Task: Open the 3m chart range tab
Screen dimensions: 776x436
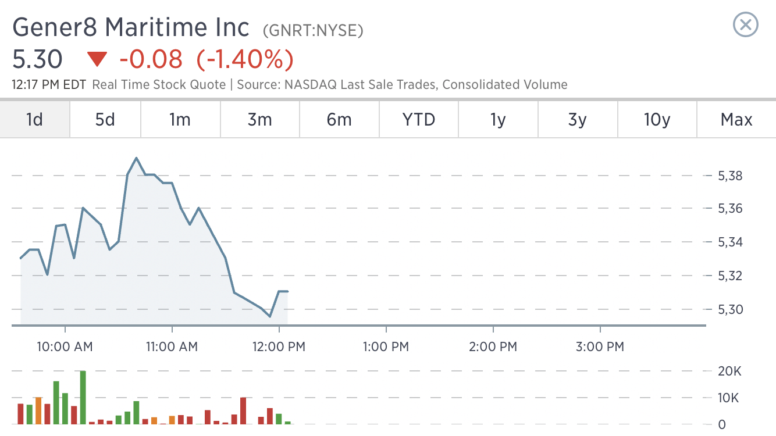Action: point(259,120)
